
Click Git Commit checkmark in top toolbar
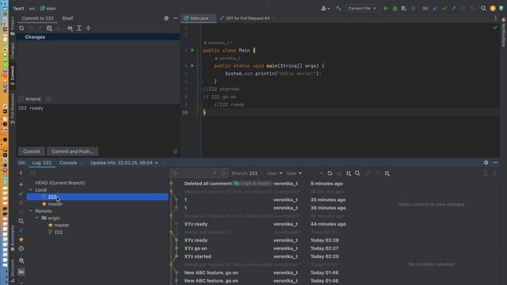coord(444,9)
